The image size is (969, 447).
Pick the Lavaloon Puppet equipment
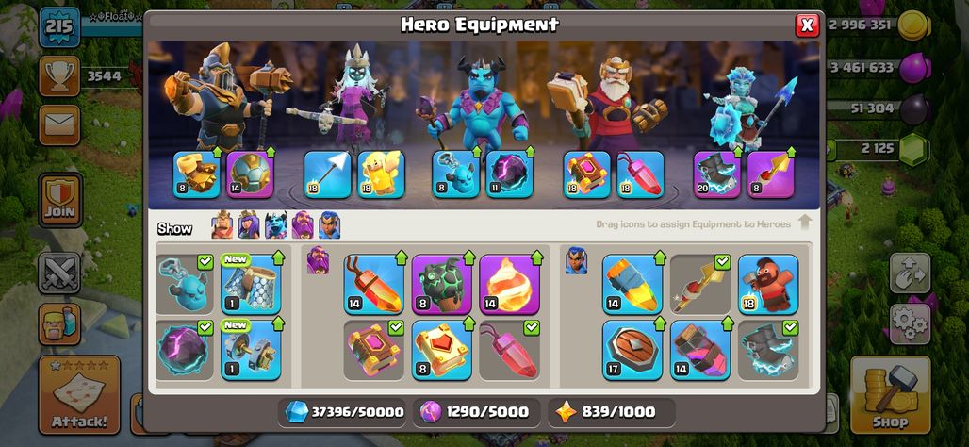click(x=441, y=284)
